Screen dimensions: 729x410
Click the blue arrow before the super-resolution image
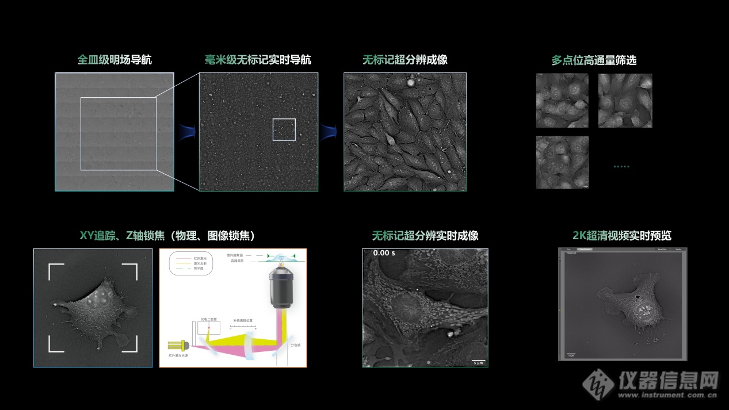pyautogui.click(x=330, y=132)
